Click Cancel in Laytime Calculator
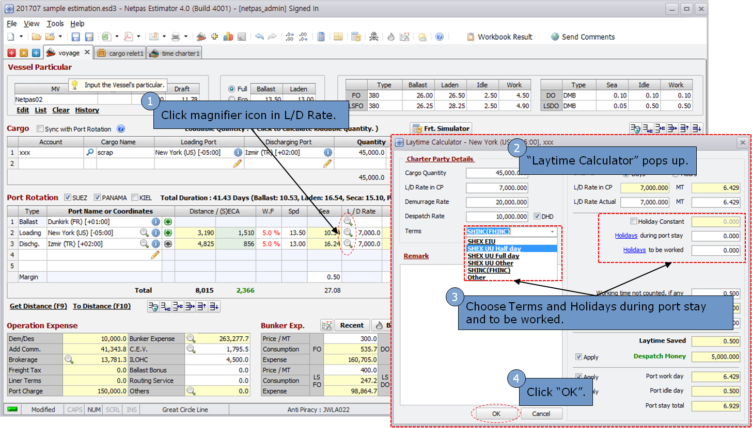 click(x=541, y=414)
